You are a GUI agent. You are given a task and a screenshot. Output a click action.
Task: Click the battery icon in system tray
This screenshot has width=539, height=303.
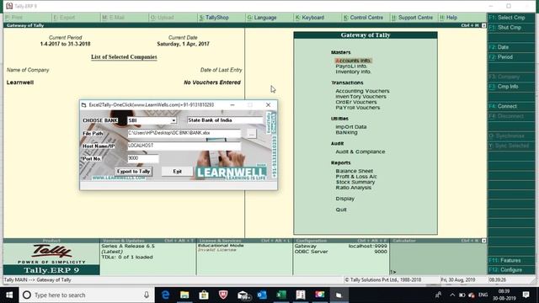tap(462, 295)
